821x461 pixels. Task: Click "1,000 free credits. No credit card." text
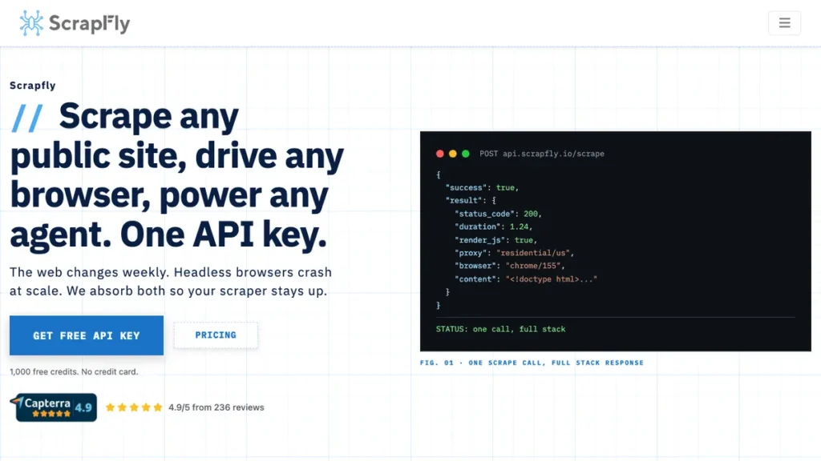click(x=74, y=371)
